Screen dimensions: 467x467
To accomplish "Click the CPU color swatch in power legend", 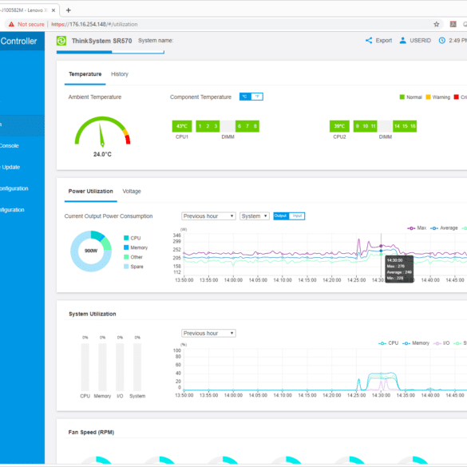I will (126, 238).
